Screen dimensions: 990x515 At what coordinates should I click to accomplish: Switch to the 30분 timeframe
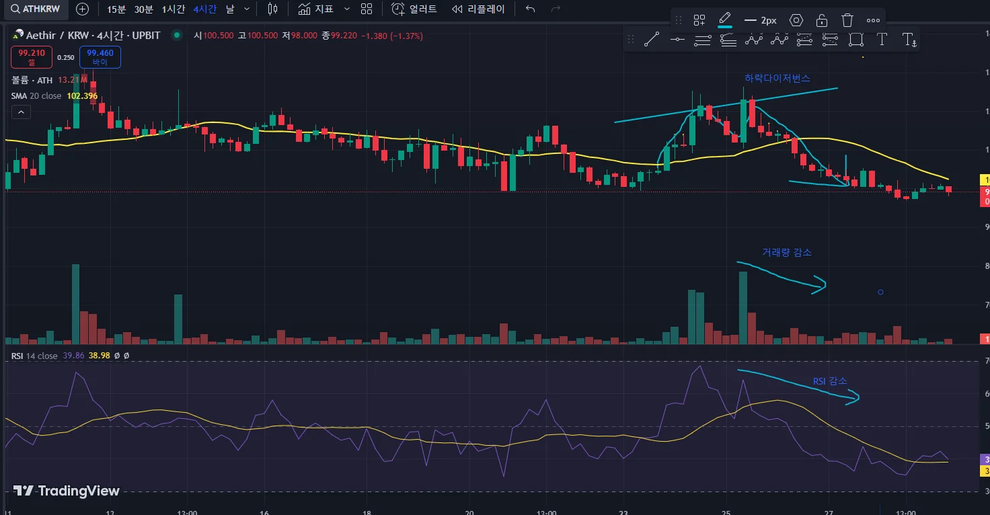click(143, 9)
